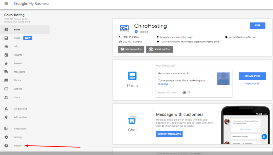273x155 pixels.
Task: Click the Reviews star icon
Action: point(6,63)
